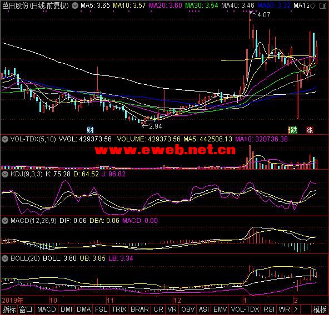Switch to the WR indicator tab
Viewport: 329px width, 315px height.
[x=284, y=309]
